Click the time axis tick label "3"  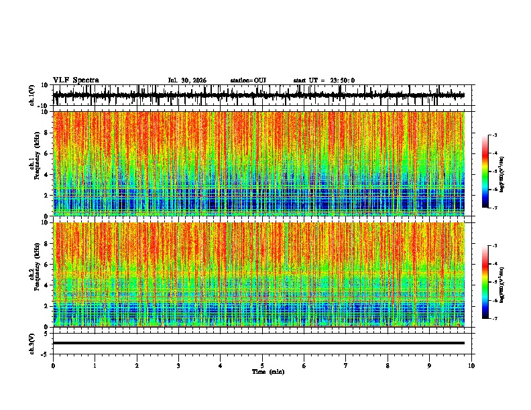click(x=178, y=366)
